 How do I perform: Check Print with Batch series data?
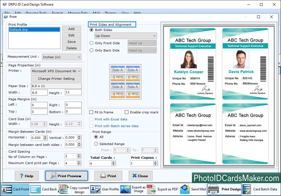91,126
